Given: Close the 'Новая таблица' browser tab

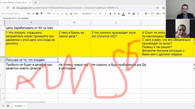Looking at the screenshot, I should pos(30,2).
